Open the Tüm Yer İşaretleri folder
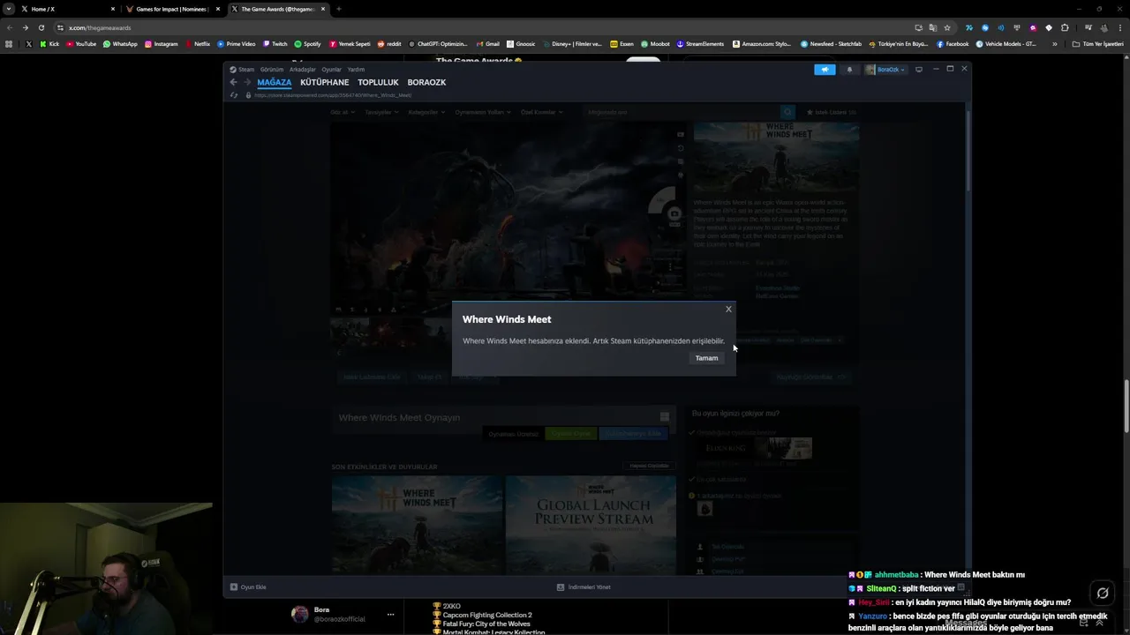Screen dimensions: 1130x635 [1097, 43]
